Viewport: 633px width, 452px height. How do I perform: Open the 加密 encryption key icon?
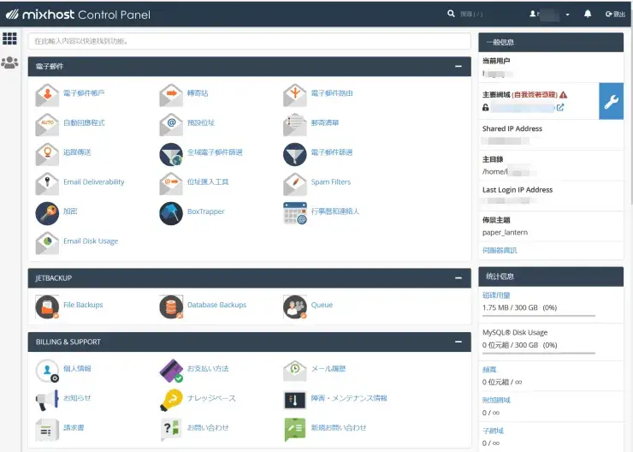click(47, 213)
